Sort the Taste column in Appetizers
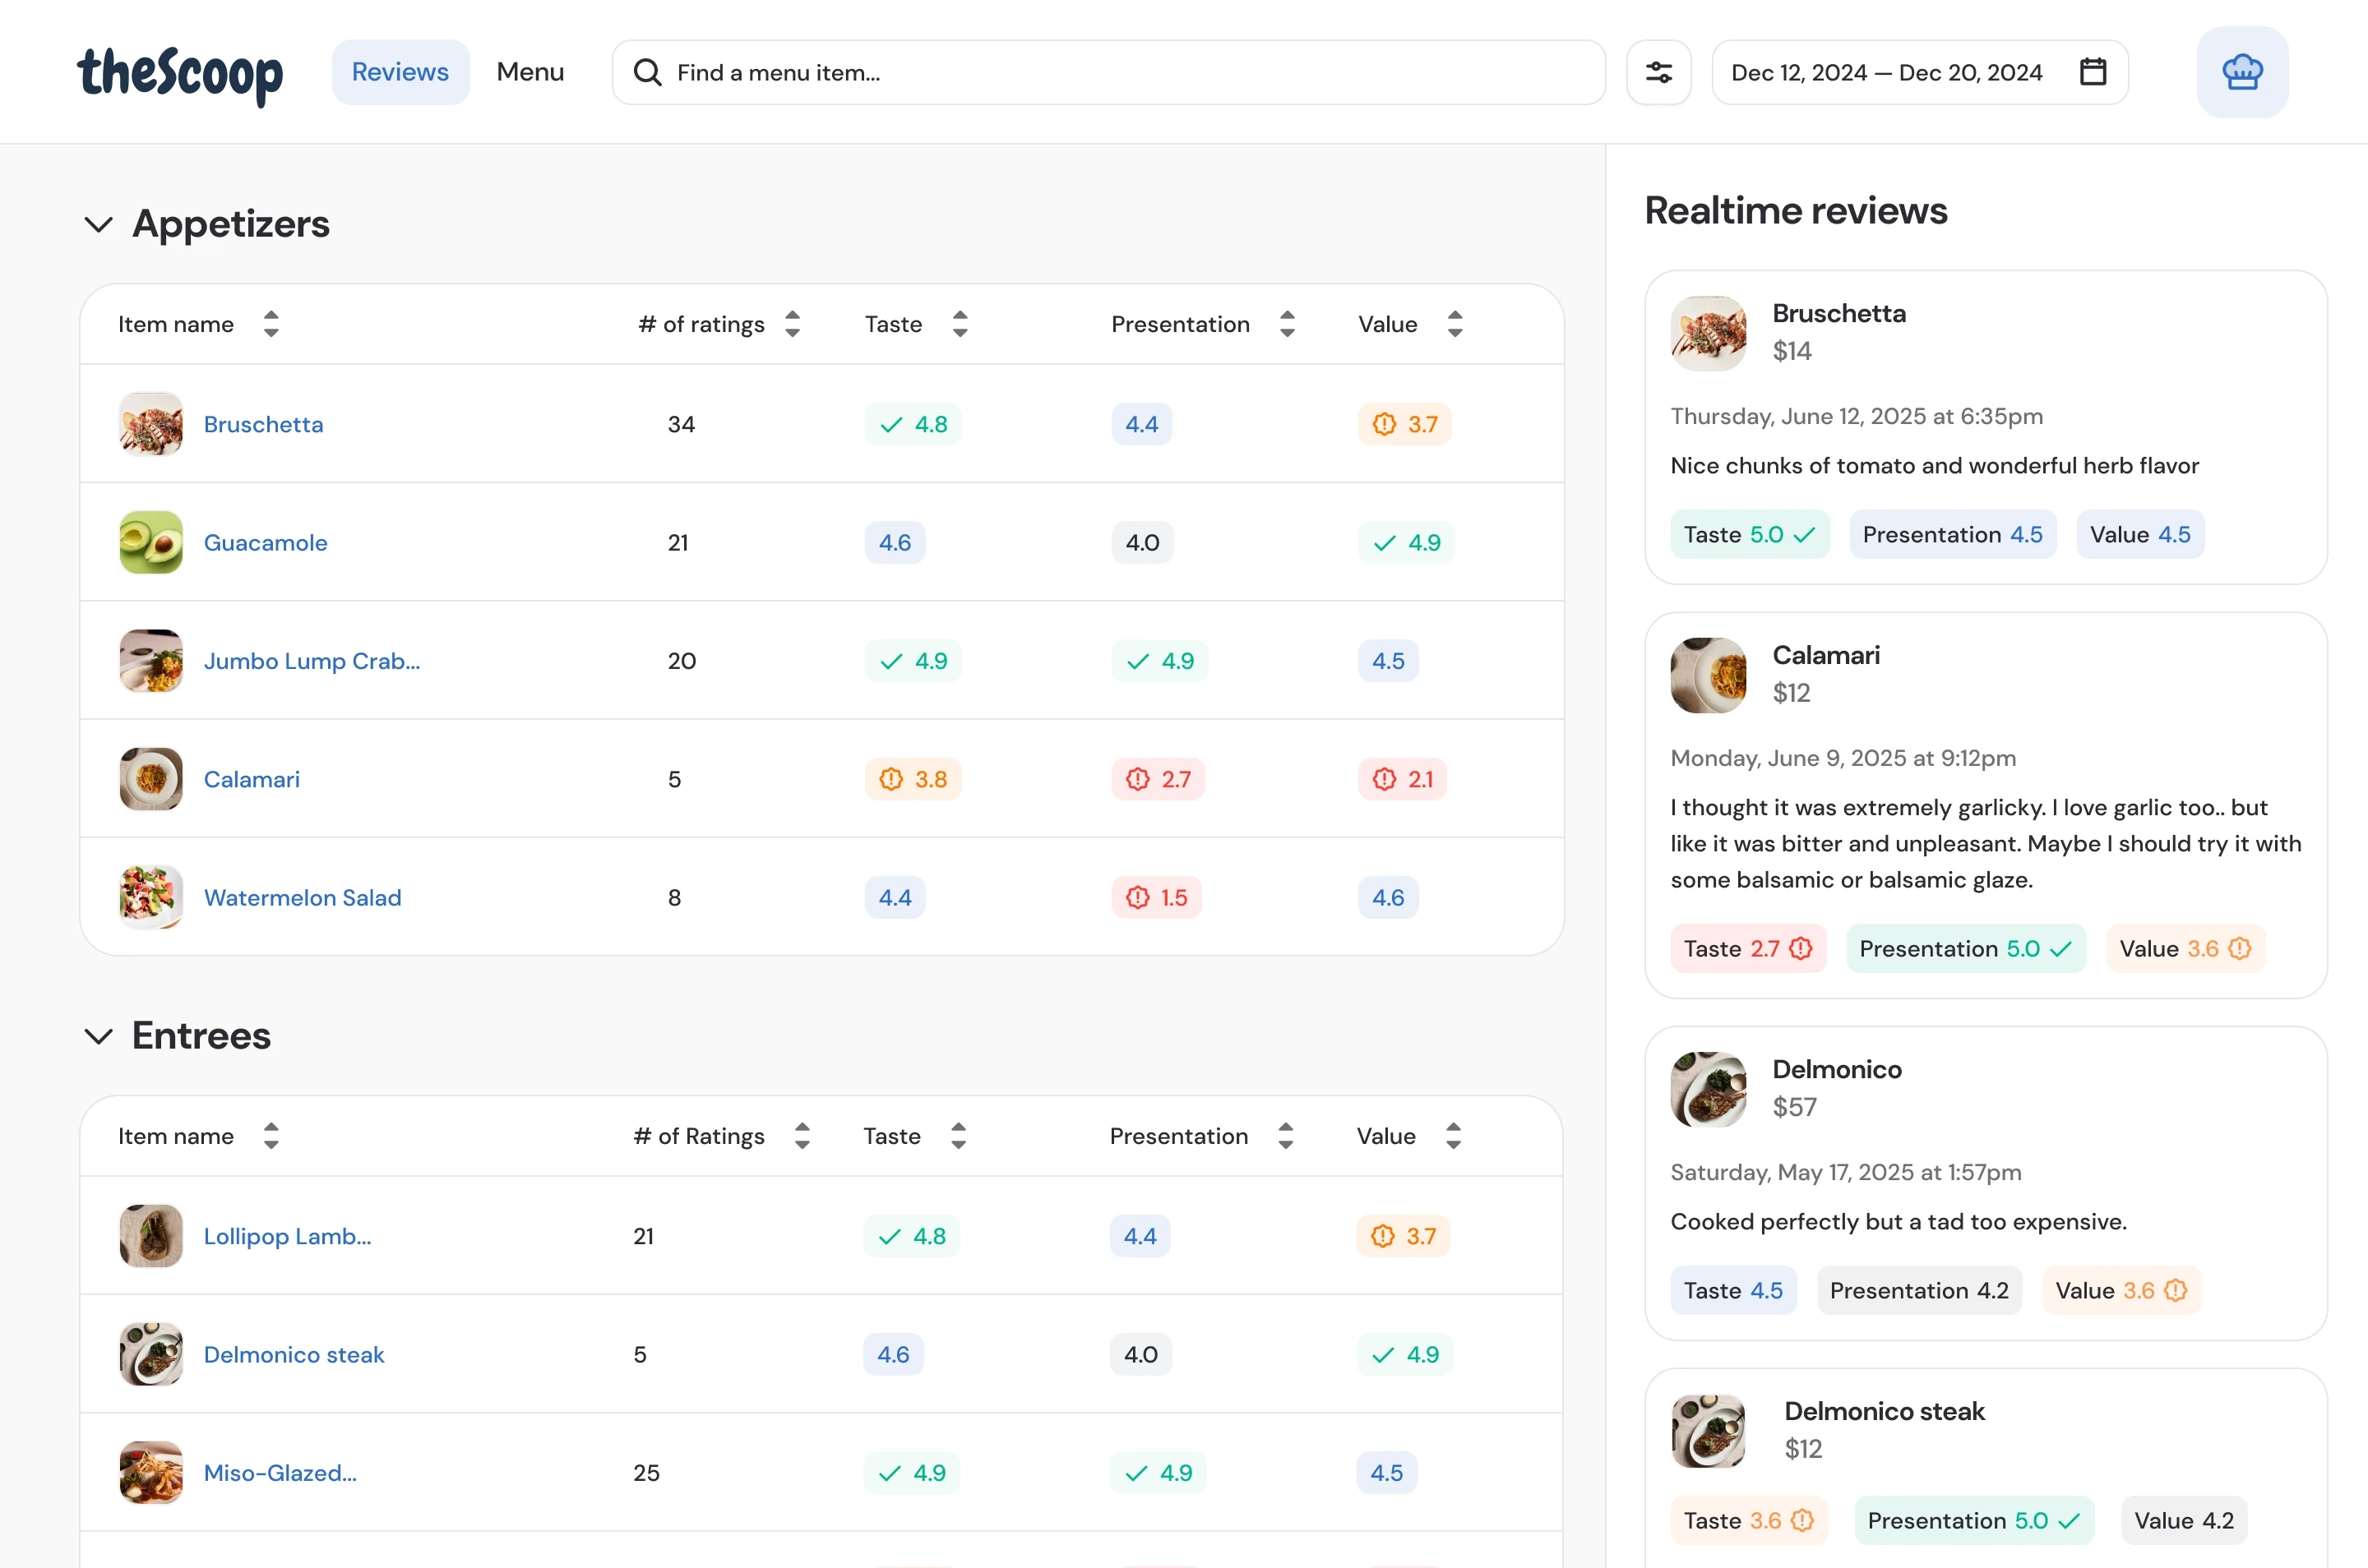This screenshot has width=2368, height=1568. (959, 323)
